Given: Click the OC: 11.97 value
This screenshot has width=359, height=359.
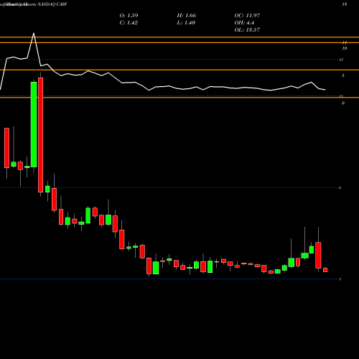Looking at the screenshot, I should click(x=247, y=15).
